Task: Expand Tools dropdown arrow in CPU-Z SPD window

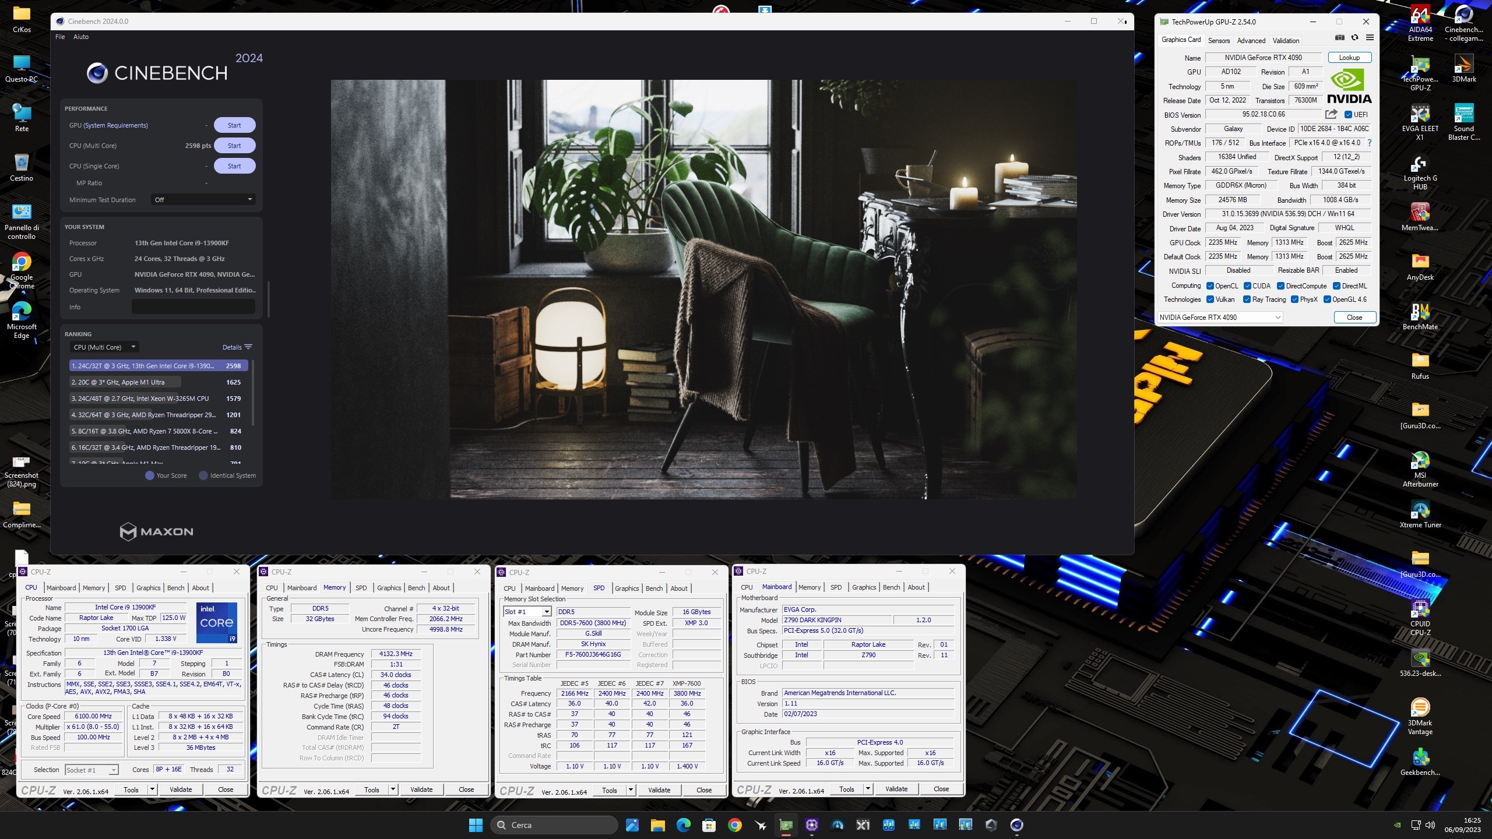Action: click(x=631, y=790)
